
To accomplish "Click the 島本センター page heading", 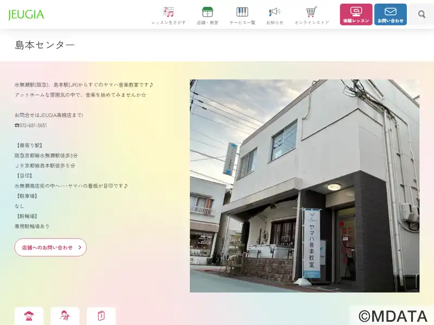I will click(x=44, y=45).
